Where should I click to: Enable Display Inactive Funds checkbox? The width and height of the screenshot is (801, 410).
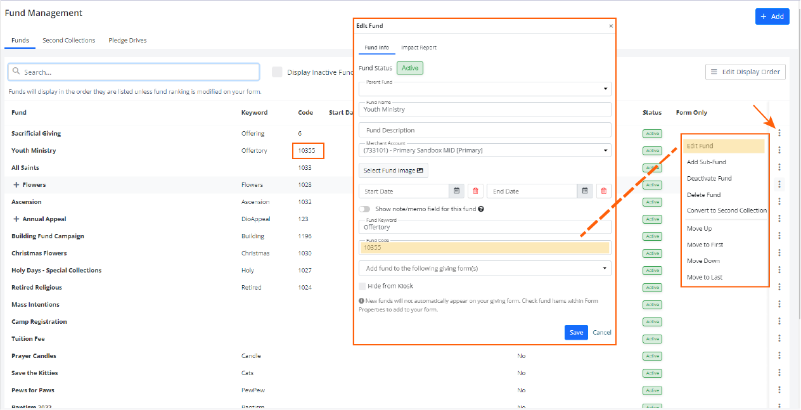coord(277,72)
